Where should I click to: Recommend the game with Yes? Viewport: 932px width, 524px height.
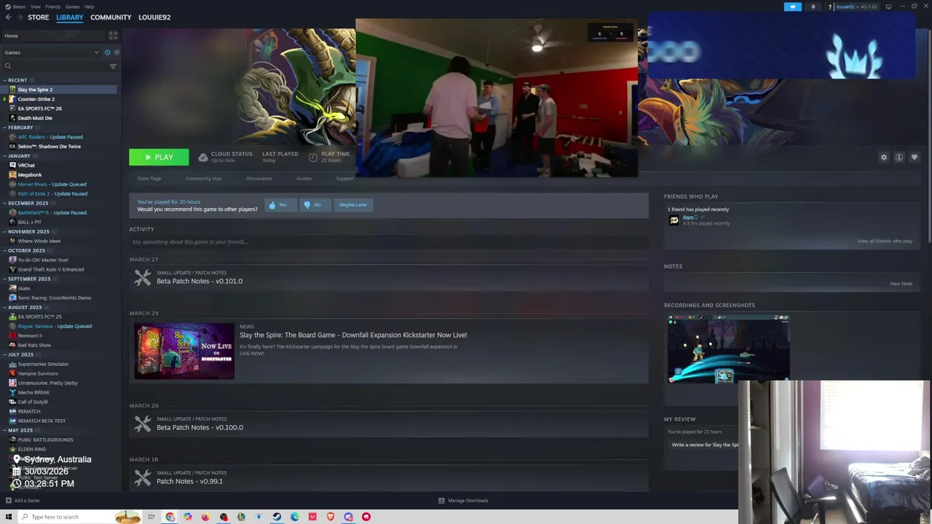pyautogui.click(x=280, y=205)
